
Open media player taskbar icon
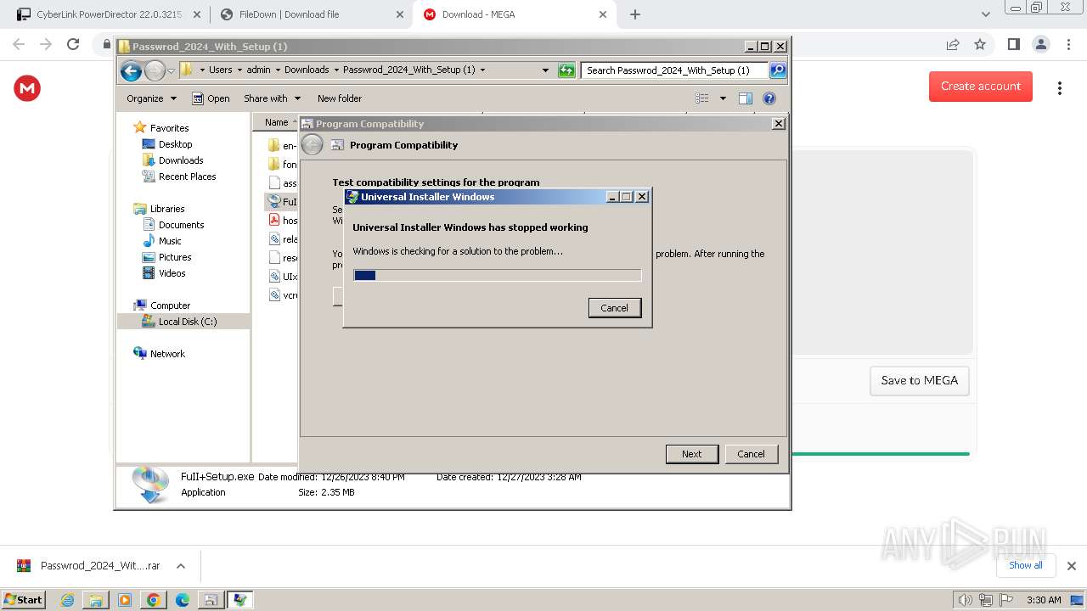point(125,600)
